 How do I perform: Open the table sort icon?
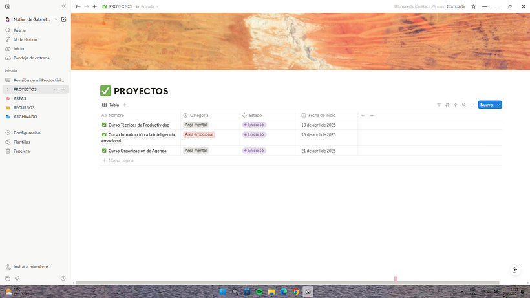447,105
